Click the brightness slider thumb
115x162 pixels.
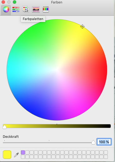(x=4, y=127)
